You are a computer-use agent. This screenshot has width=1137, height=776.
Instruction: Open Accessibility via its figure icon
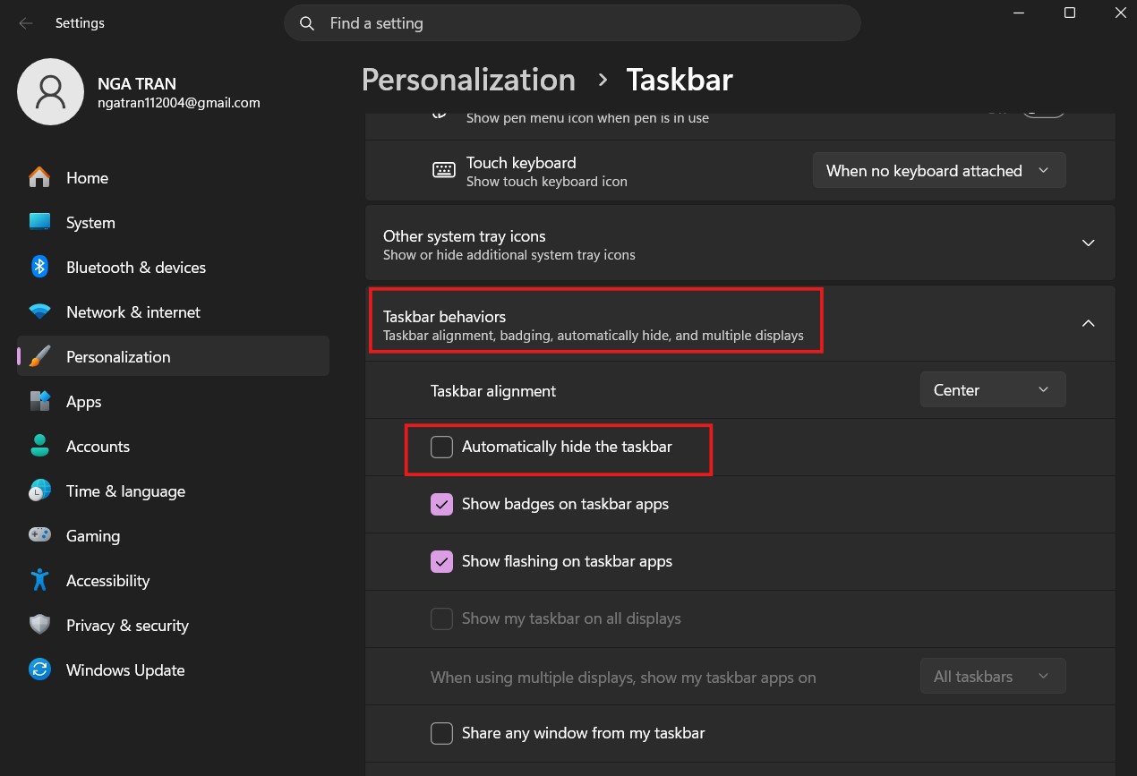point(39,581)
